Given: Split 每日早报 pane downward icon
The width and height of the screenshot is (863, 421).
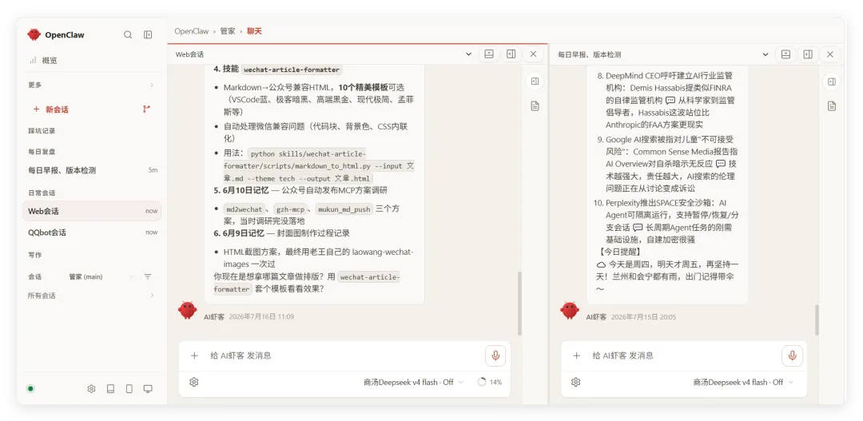Looking at the screenshot, I should [x=786, y=54].
